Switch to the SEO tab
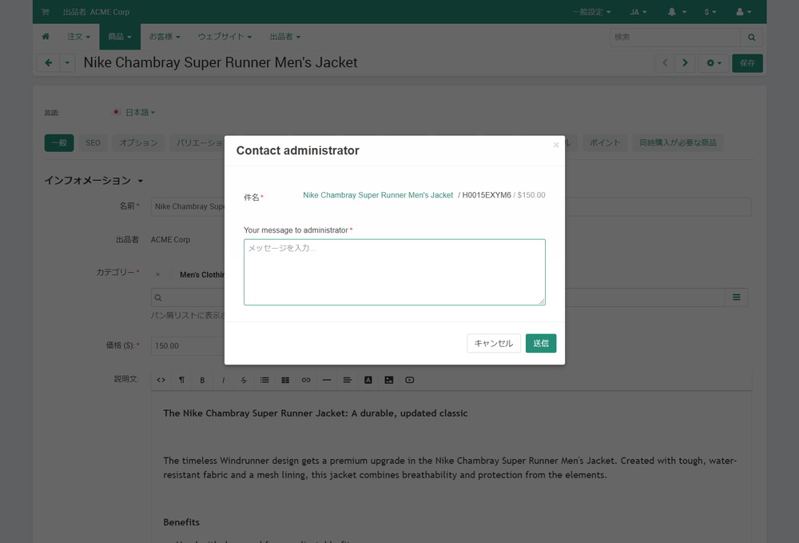The width and height of the screenshot is (799, 543). (x=93, y=143)
